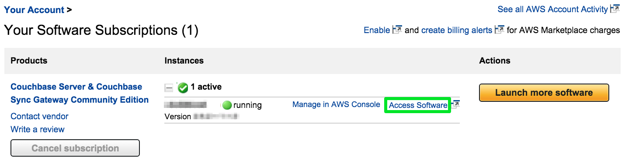Click the green checkmark active status icon

[183, 87]
